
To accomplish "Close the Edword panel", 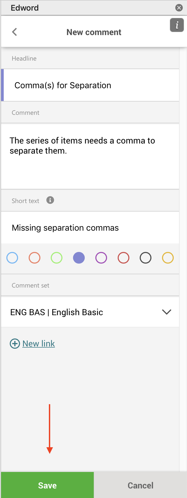I will [x=179, y=8].
